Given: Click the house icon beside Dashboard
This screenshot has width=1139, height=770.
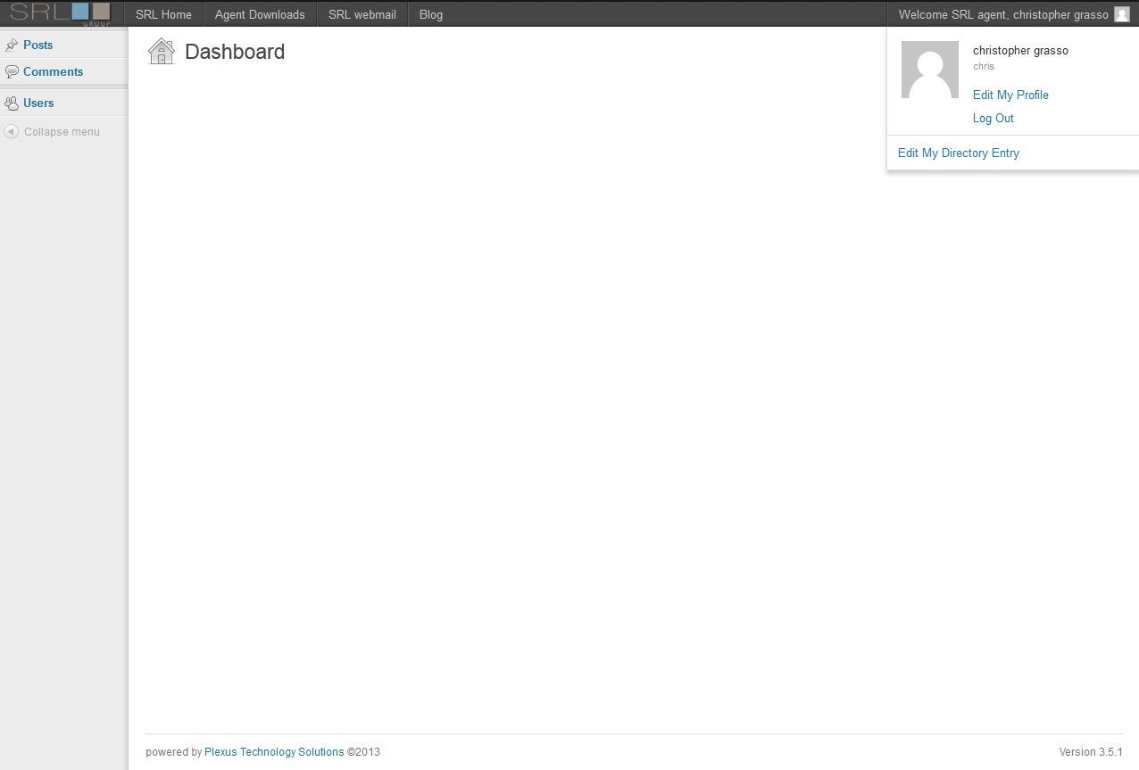Looking at the screenshot, I should (162, 52).
